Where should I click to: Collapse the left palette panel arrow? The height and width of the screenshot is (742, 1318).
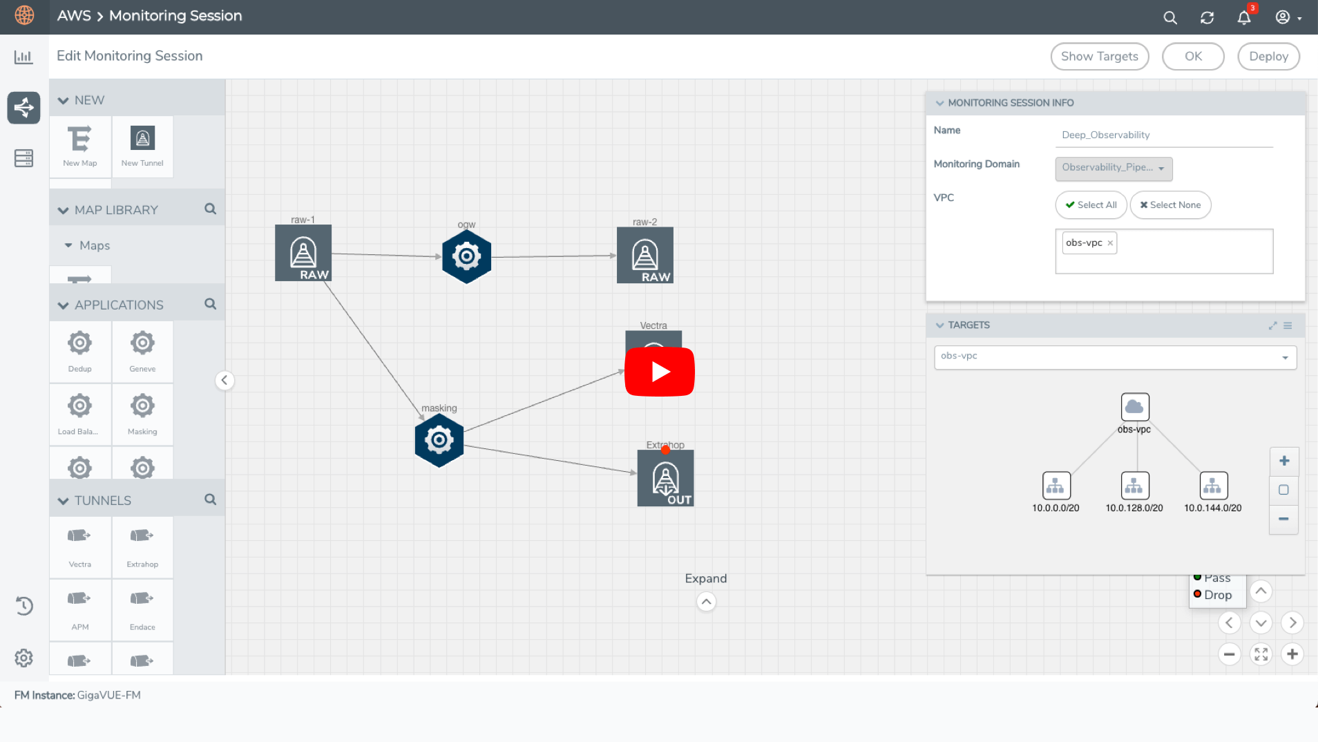click(225, 381)
